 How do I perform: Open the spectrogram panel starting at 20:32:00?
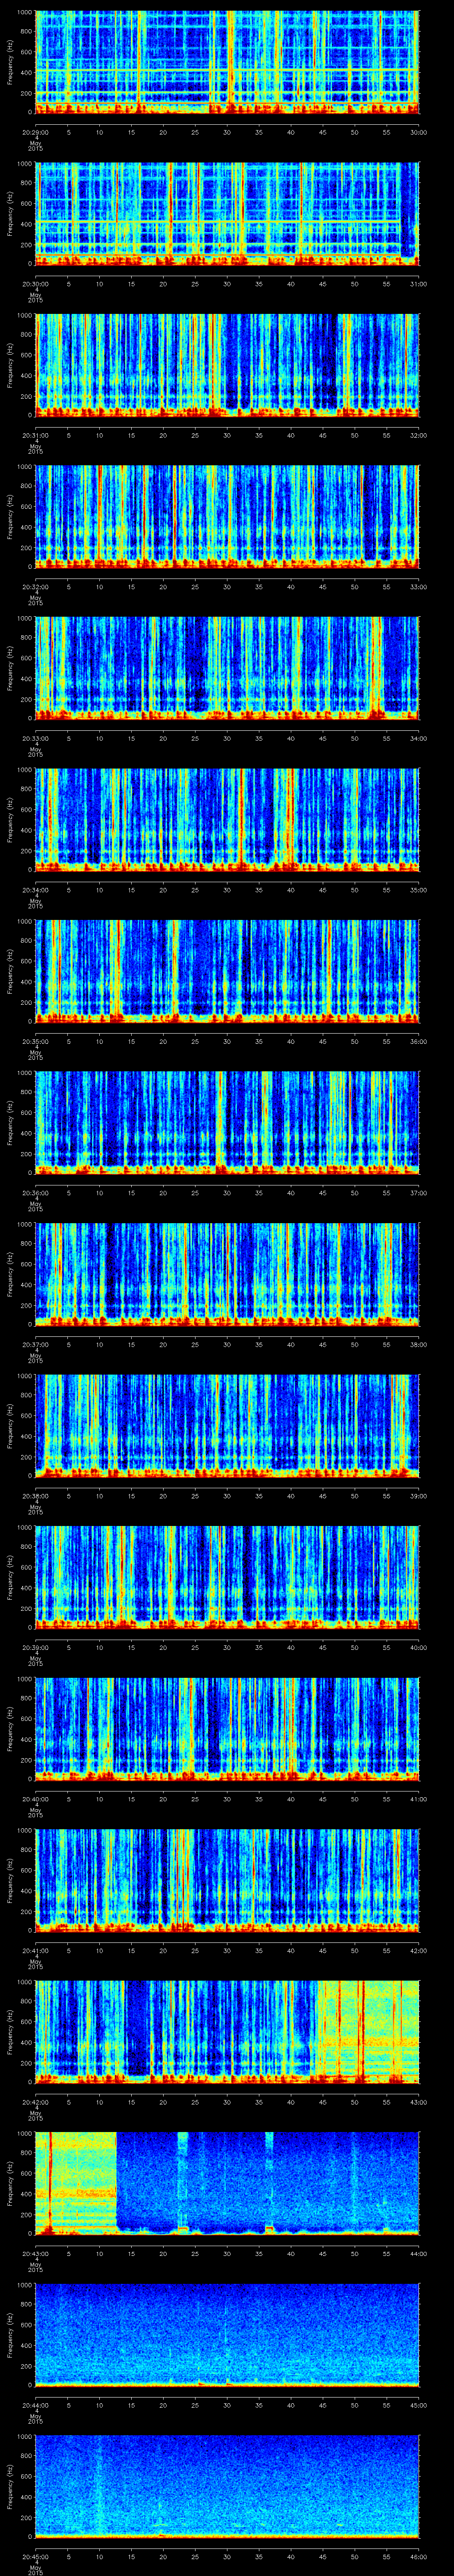(x=227, y=516)
